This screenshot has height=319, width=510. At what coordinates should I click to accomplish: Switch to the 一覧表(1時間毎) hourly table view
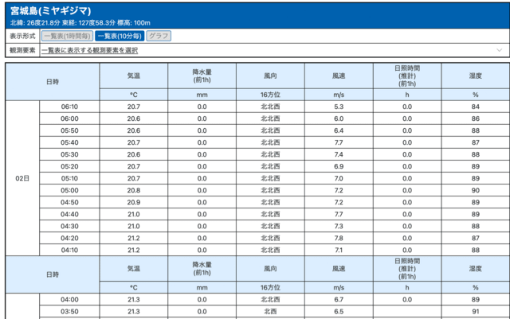pyautogui.click(x=66, y=37)
